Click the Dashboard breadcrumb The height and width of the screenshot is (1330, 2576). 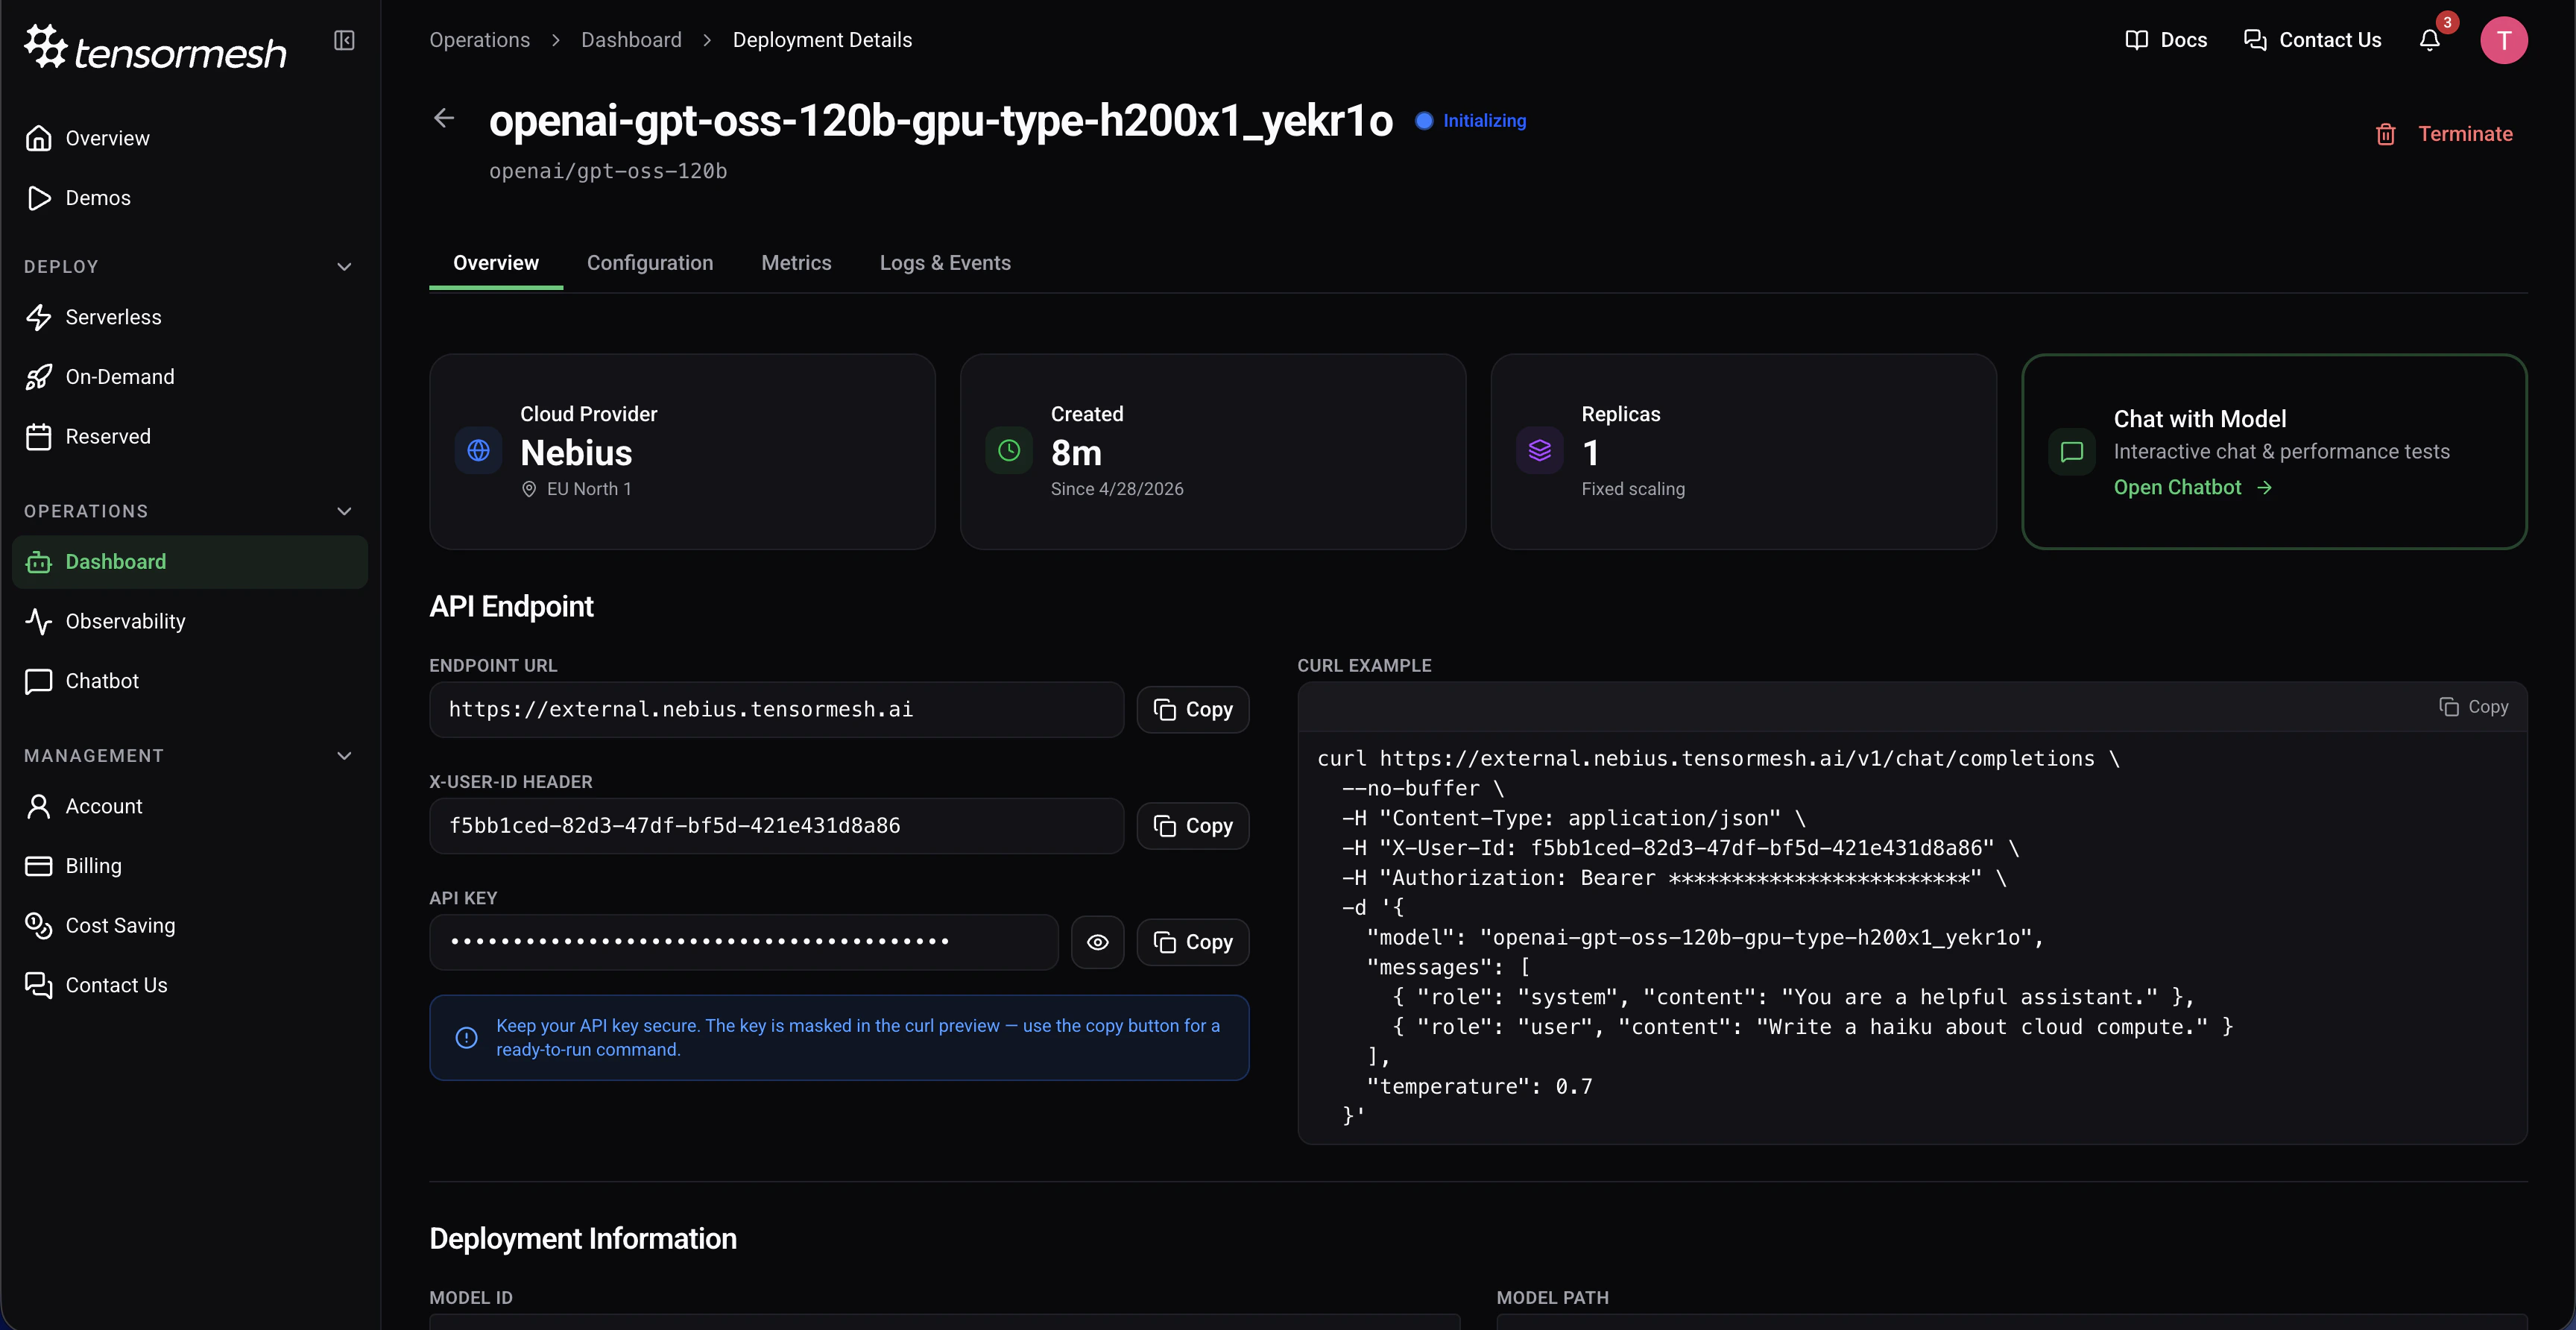coord(631,40)
